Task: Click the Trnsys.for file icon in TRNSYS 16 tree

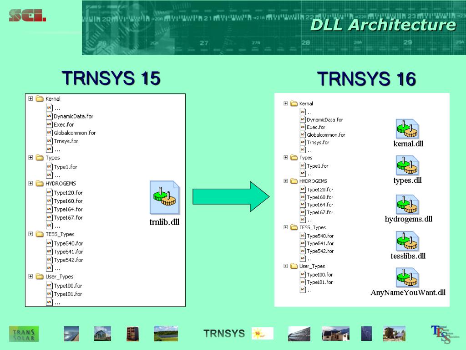Action: click(x=303, y=142)
